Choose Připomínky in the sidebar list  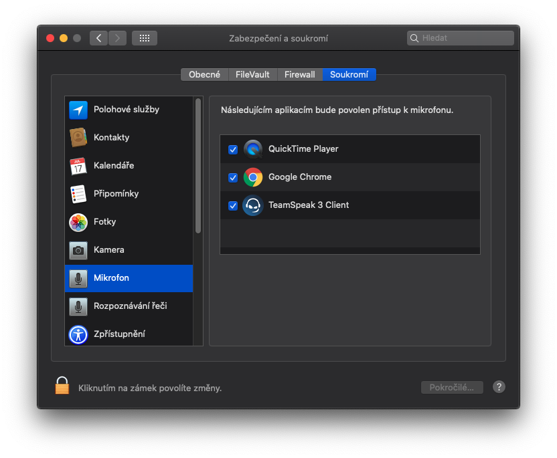click(116, 194)
